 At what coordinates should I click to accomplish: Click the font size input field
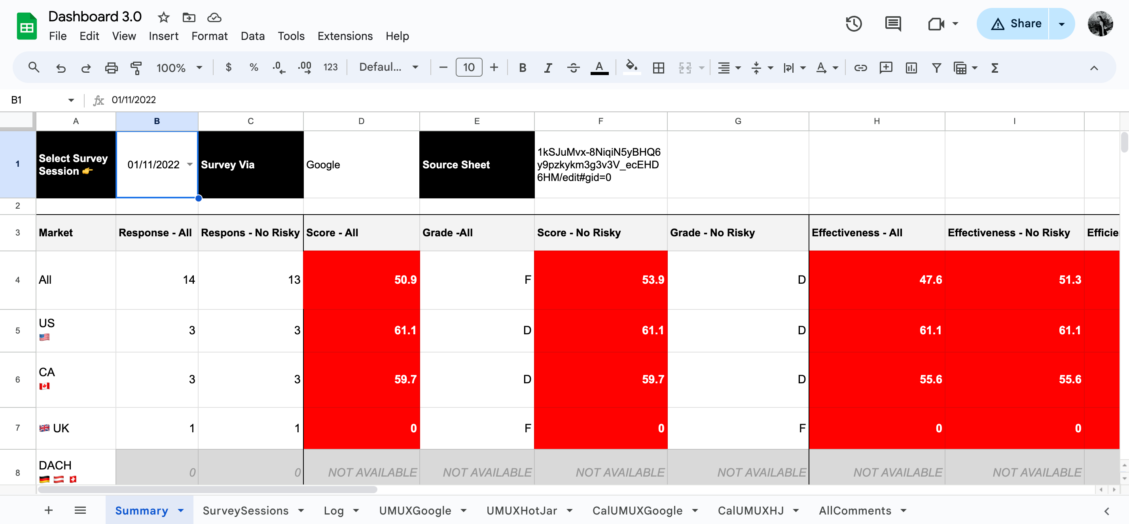pos(468,68)
